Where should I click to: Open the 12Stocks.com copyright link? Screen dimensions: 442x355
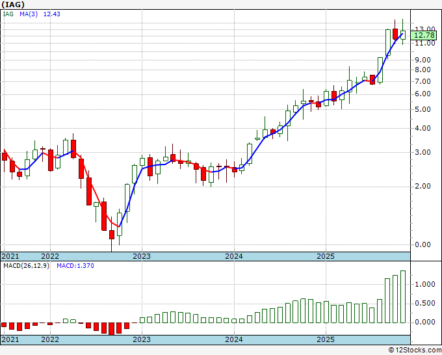415,350
